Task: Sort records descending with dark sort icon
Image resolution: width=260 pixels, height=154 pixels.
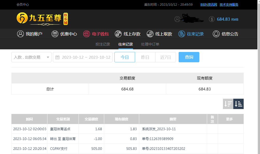Action: (238, 104)
